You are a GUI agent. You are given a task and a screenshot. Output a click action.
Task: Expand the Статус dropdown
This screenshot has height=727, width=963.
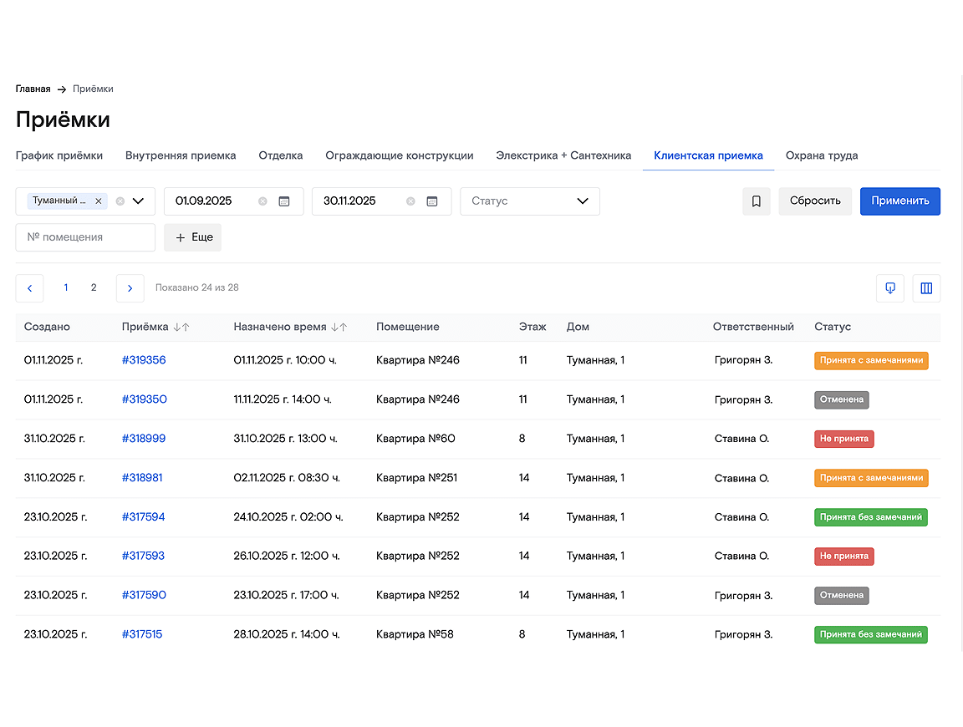[x=583, y=201]
